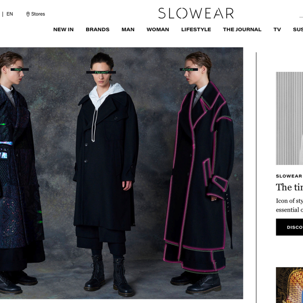Open the NEW IN menu
303x303 pixels.
(63, 29)
